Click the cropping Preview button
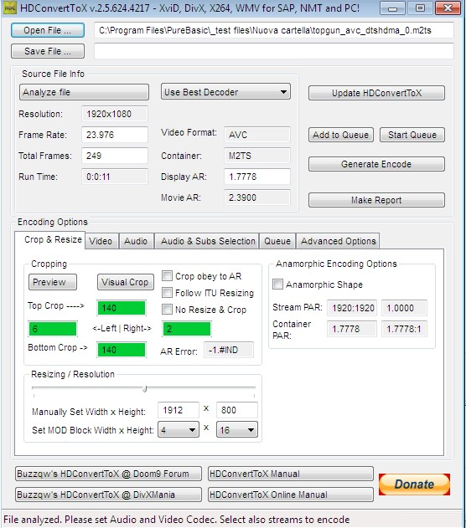This screenshot has width=466, height=528. point(53,282)
